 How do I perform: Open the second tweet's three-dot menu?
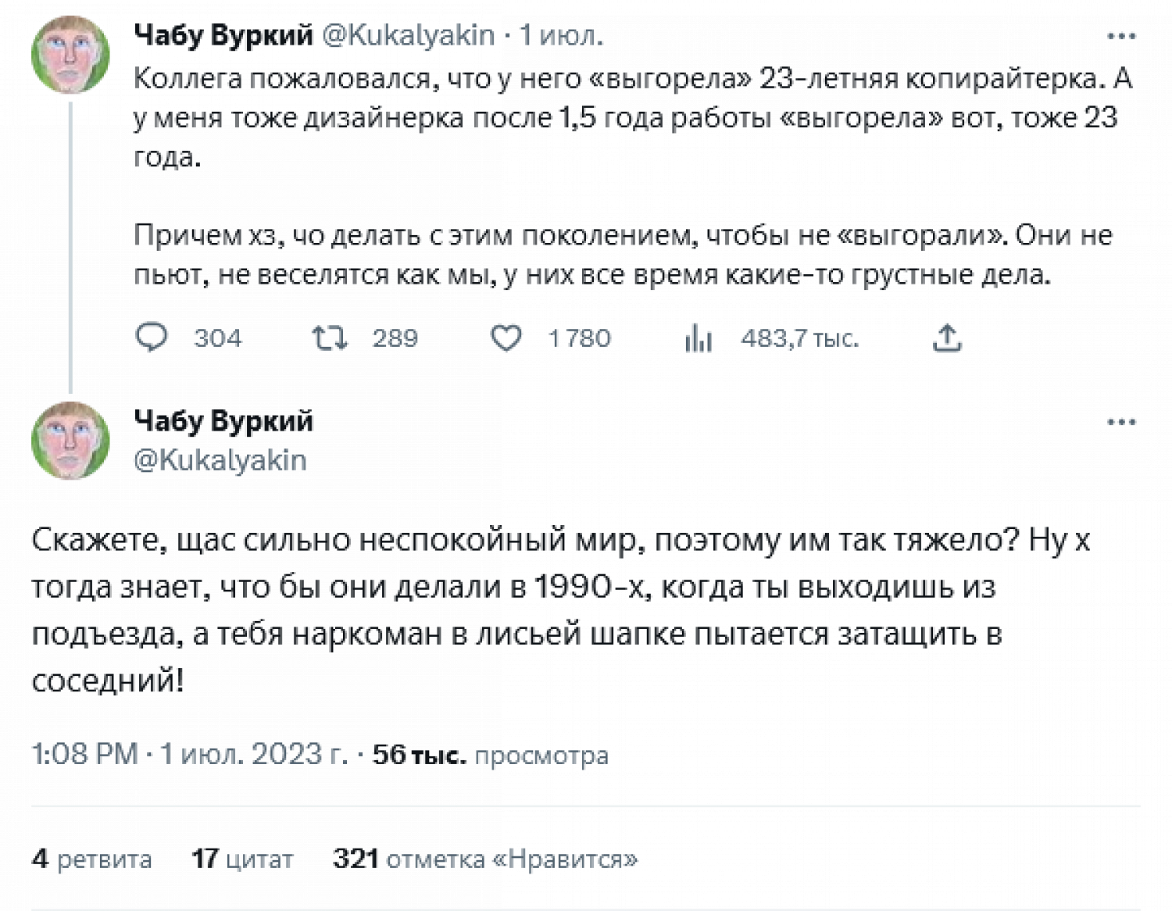[x=1121, y=422]
